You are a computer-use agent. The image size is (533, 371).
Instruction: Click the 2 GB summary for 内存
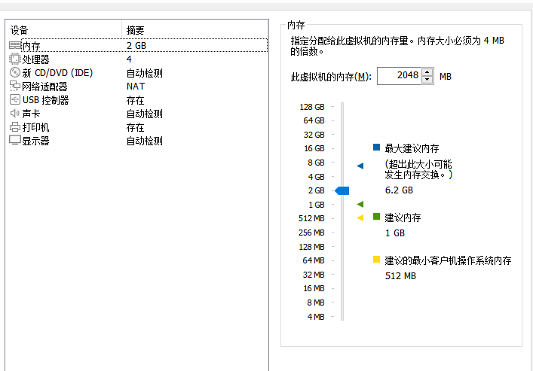[136, 45]
